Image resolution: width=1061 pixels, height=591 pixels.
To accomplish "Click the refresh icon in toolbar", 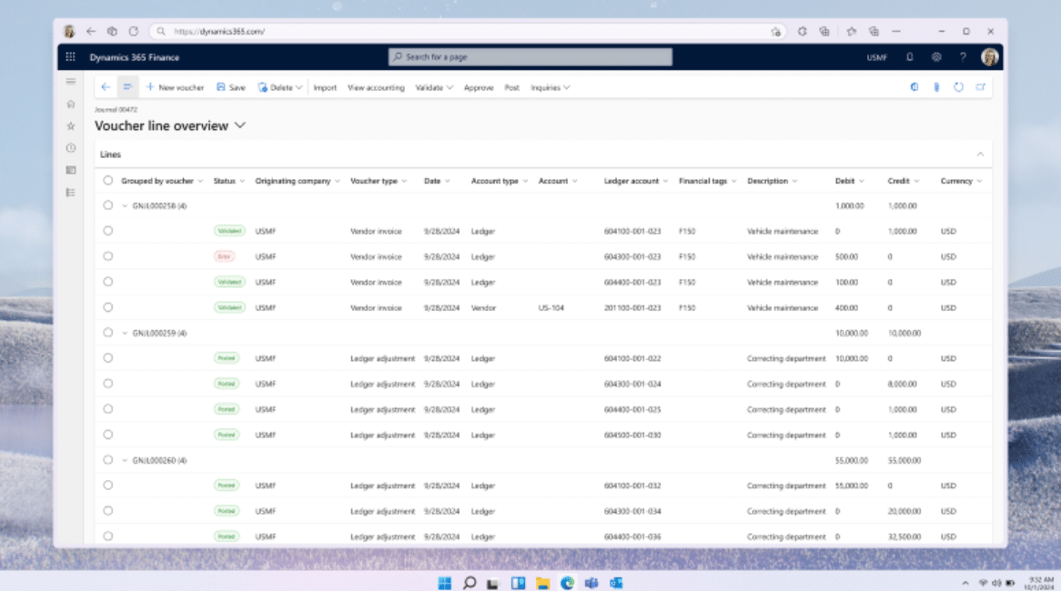I will tap(958, 87).
